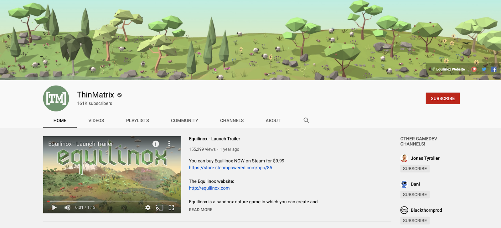Open Jonas Tyroller's channel avatar
This screenshot has width=501, height=228.
point(404,158)
